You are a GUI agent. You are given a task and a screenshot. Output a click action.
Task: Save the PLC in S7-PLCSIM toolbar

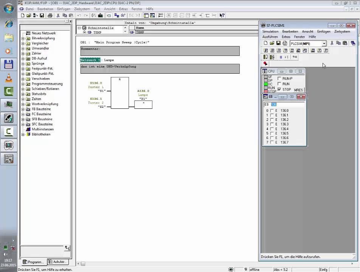(x=278, y=43)
